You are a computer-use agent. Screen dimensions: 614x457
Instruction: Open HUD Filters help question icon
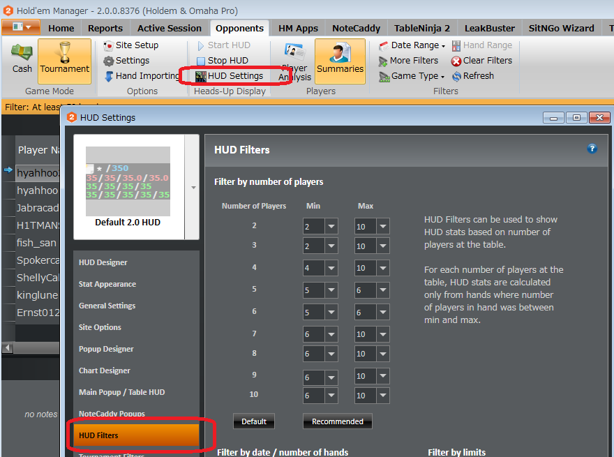[x=592, y=149]
